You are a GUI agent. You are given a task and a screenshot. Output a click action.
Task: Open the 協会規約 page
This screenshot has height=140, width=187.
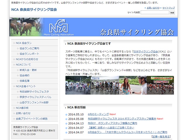tap(34, 76)
